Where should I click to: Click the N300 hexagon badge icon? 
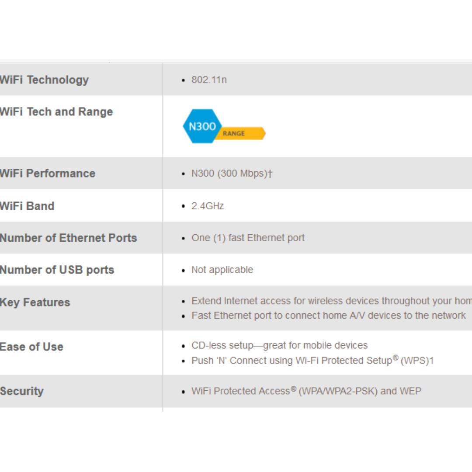tap(201, 126)
